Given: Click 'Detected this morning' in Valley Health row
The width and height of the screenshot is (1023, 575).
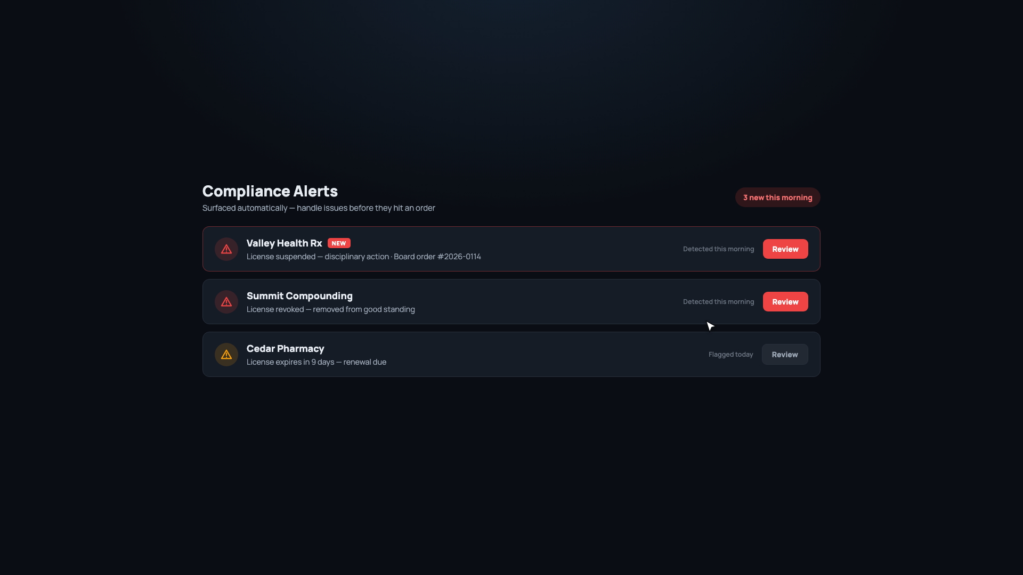Looking at the screenshot, I should coord(718,249).
